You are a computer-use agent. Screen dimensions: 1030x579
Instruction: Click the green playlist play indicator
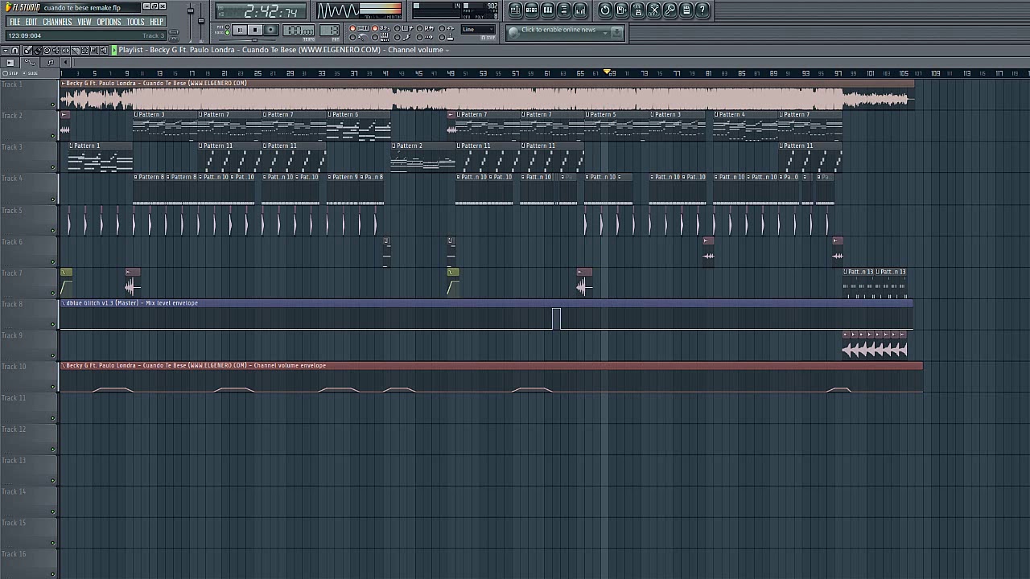coord(114,50)
